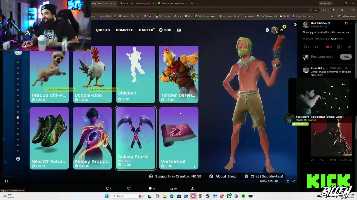Open the COMPETE tab
357x200 pixels.
click(x=124, y=30)
